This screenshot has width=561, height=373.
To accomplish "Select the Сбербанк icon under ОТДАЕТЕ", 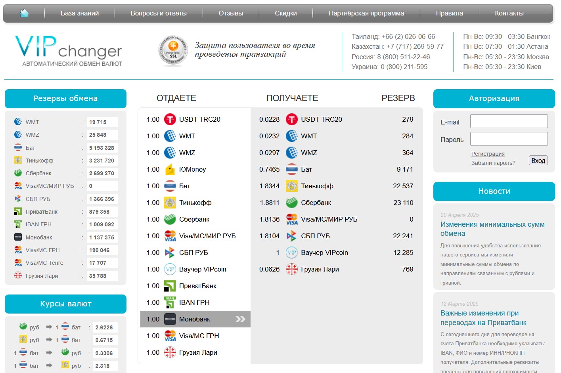I will pos(170,219).
